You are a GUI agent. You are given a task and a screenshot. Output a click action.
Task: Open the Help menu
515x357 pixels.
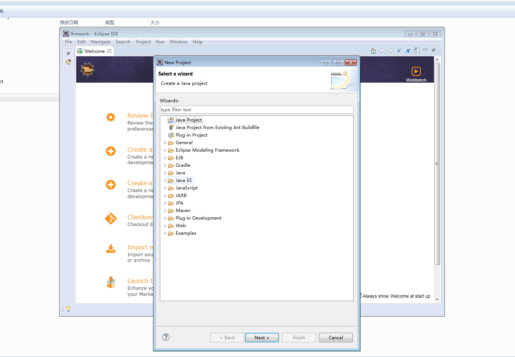coord(198,42)
